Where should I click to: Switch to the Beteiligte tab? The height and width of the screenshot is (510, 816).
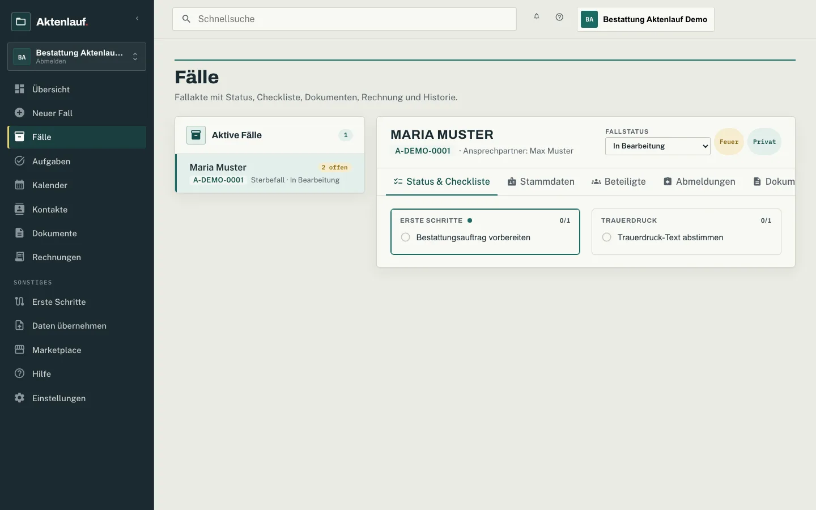tap(619, 181)
